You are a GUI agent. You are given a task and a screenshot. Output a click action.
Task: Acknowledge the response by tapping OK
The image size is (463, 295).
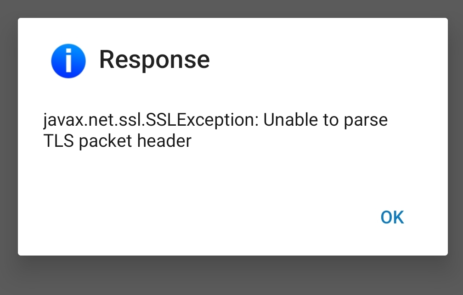point(392,217)
